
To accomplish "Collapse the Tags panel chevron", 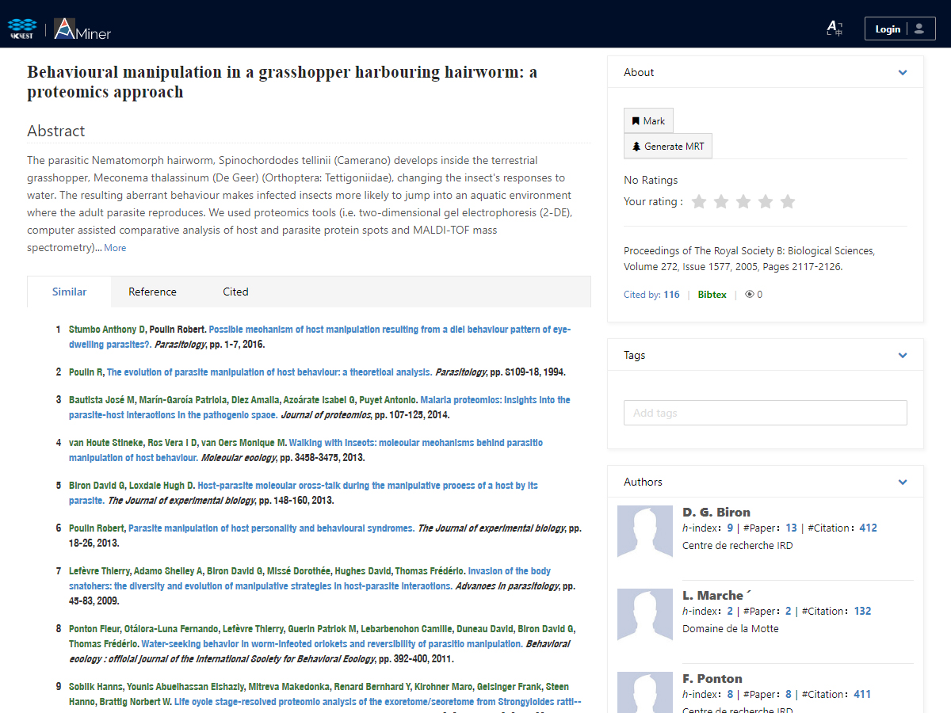I will click(x=903, y=356).
